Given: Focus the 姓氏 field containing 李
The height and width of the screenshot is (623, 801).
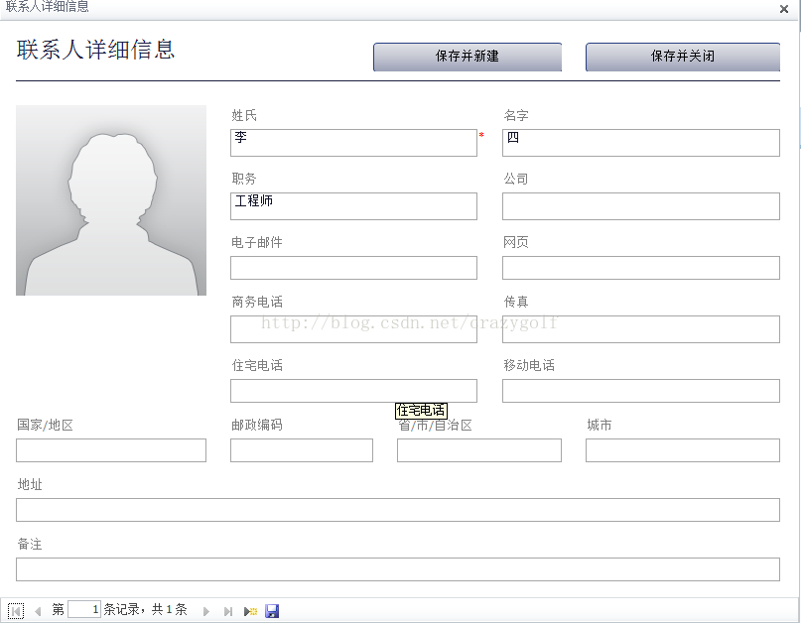Looking at the screenshot, I should (x=353, y=143).
